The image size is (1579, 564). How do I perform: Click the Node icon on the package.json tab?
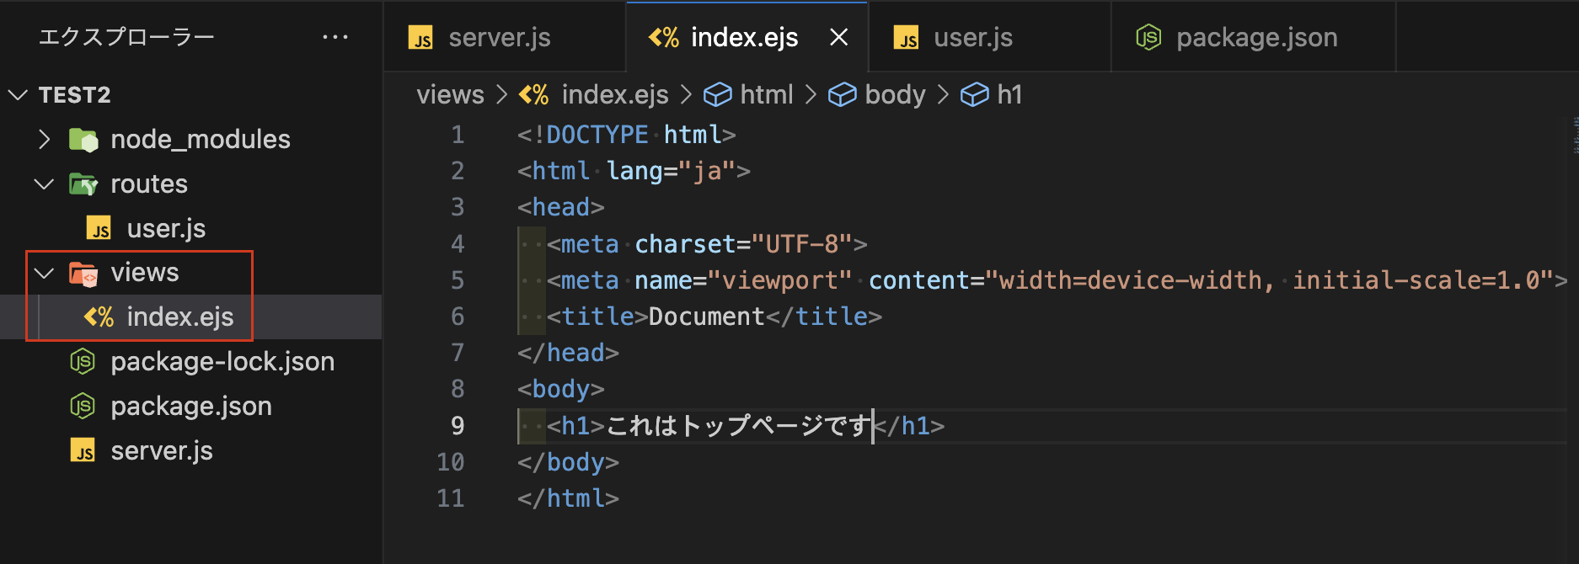coord(1148,37)
